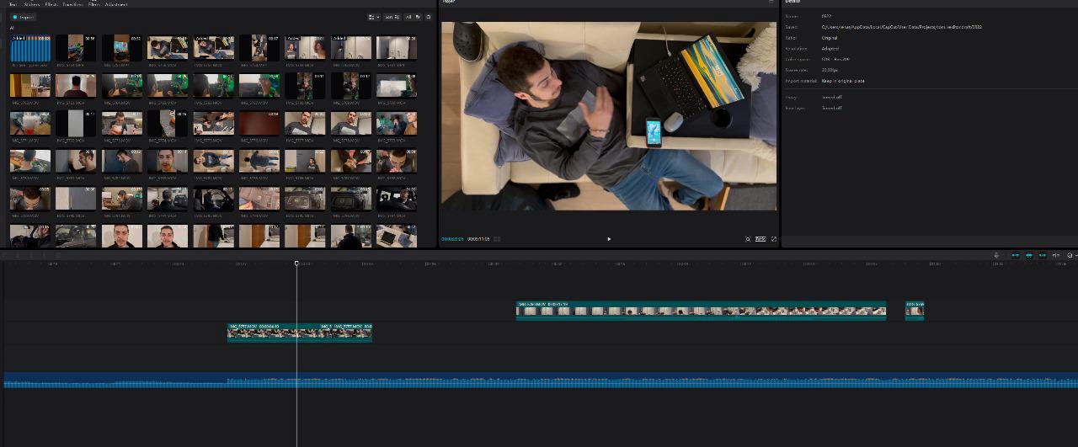Open the Adjustment tab
Viewport: 1078px width, 447px height.
click(116, 4)
